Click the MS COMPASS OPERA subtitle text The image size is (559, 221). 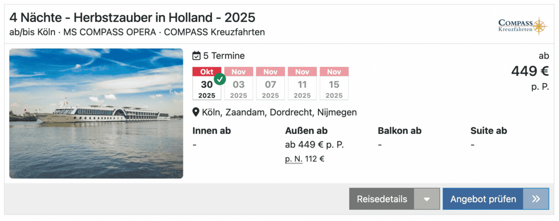tap(110, 32)
